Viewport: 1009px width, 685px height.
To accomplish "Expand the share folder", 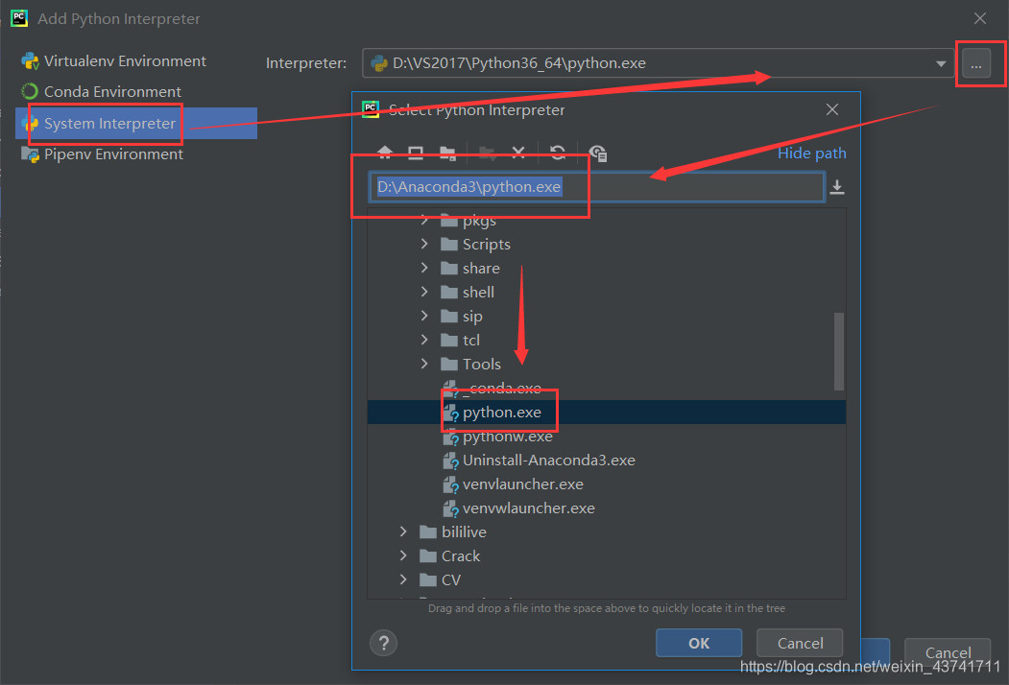I will tap(424, 268).
